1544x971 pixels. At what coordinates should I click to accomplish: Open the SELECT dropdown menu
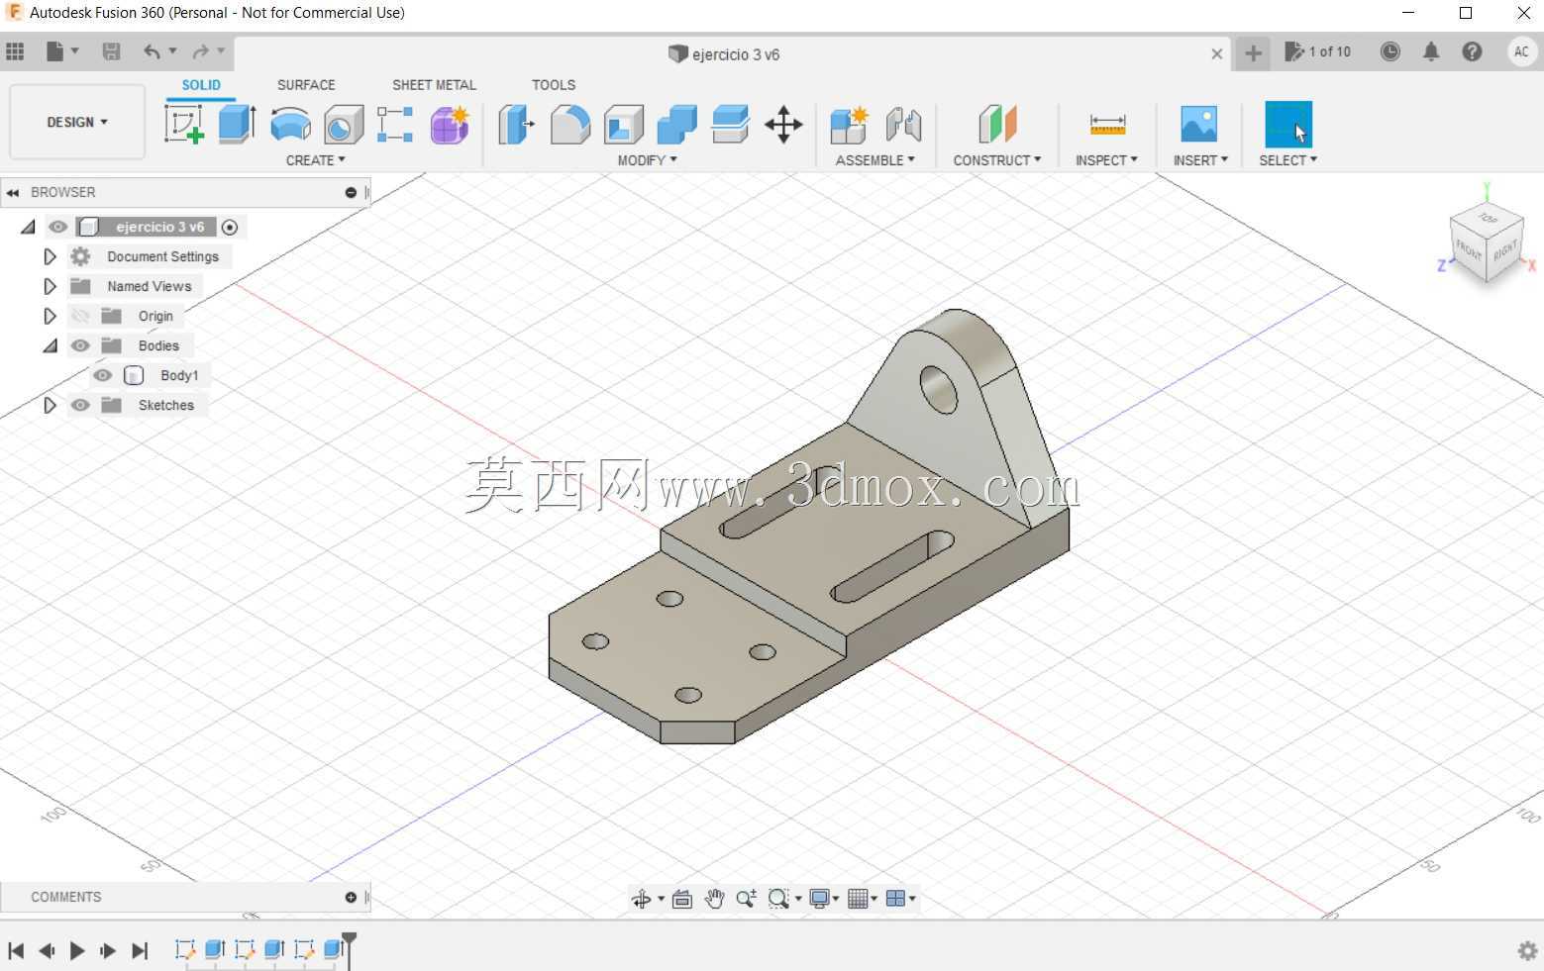(x=1288, y=160)
